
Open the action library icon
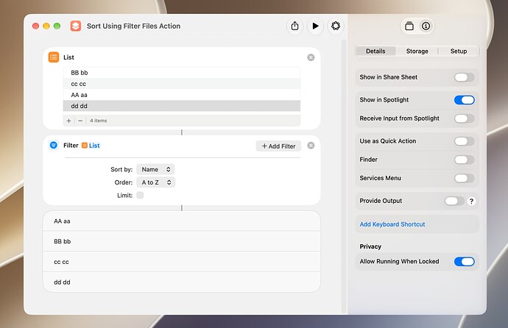click(409, 26)
